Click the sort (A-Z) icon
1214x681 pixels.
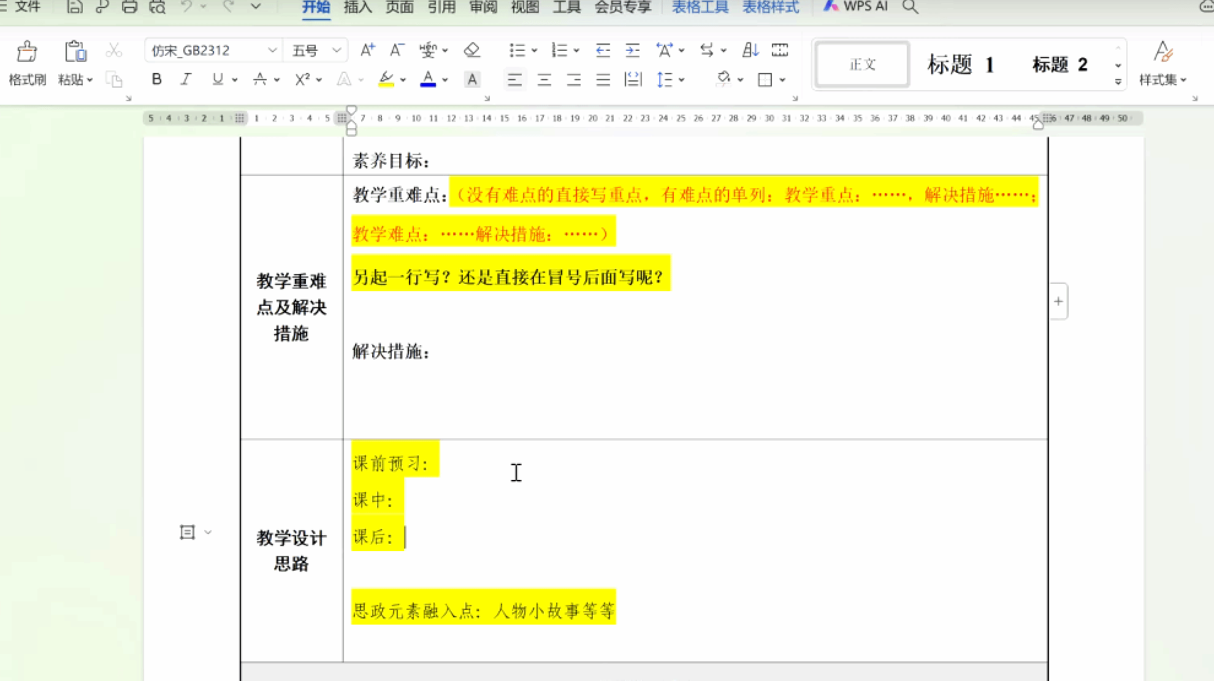[x=750, y=50]
